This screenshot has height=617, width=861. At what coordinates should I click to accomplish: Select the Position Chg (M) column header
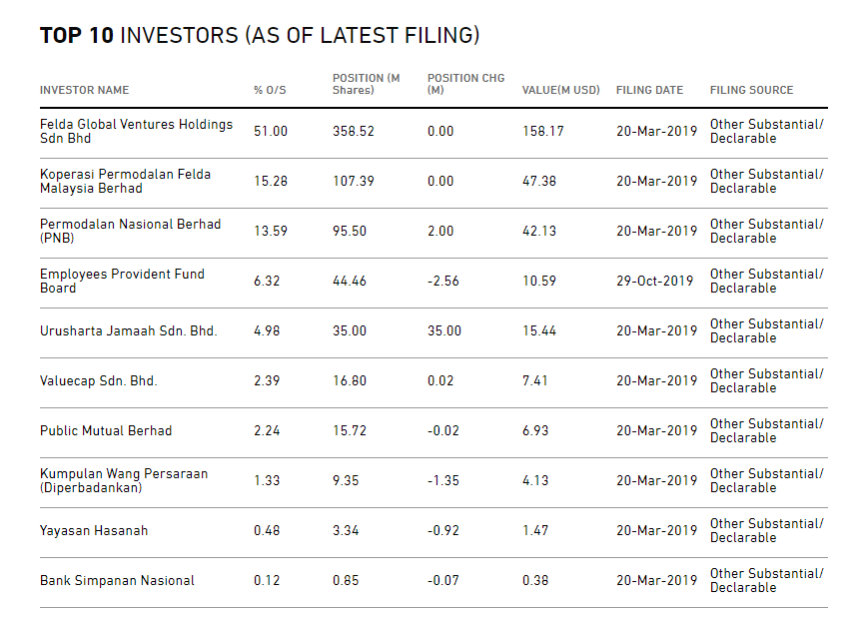point(465,84)
